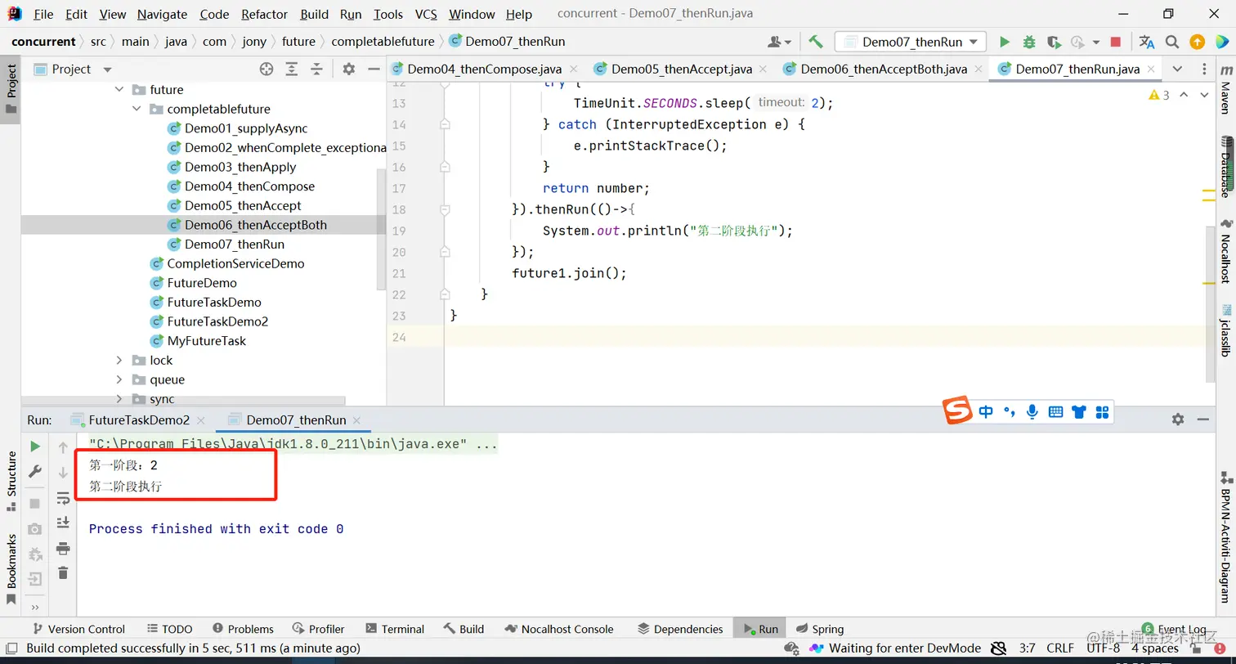
Task: Open the Spring tool window
Action: [x=820, y=629]
